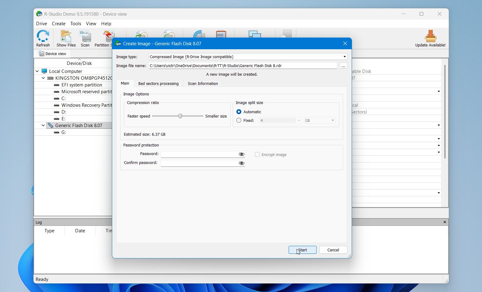Switch to the Main tab
The height and width of the screenshot is (292, 482).
(x=125, y=83)
